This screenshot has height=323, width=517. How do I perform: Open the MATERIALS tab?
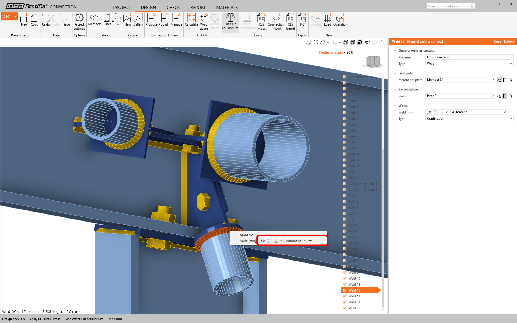tap(227, 7)
